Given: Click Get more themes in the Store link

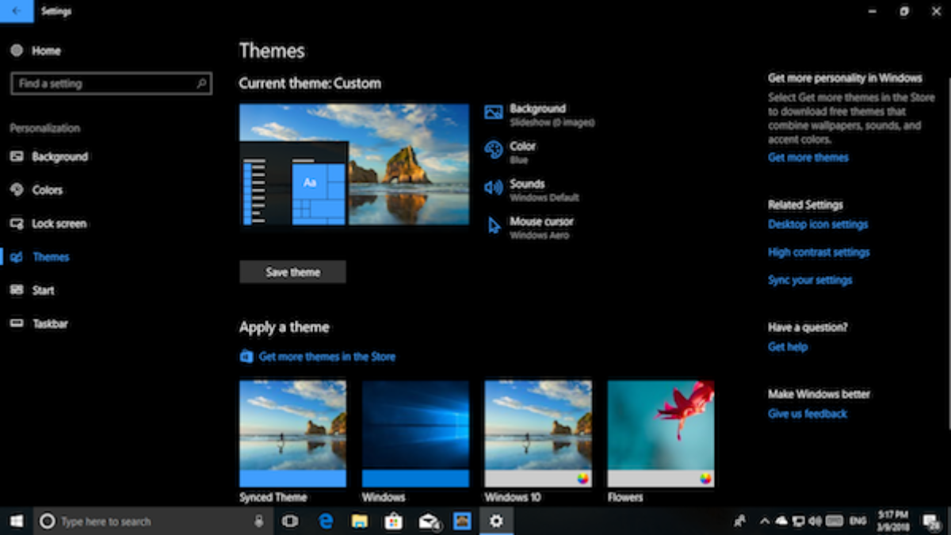Looking at the screenshot, I should (327, 357).
